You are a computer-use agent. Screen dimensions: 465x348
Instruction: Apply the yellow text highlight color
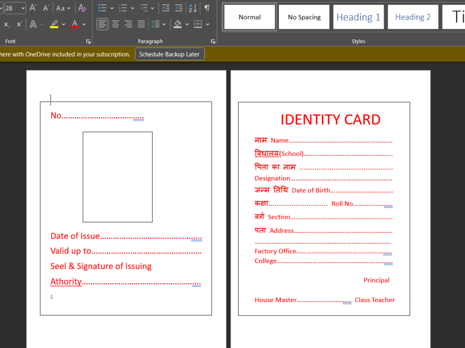click(x=54, y=24)
